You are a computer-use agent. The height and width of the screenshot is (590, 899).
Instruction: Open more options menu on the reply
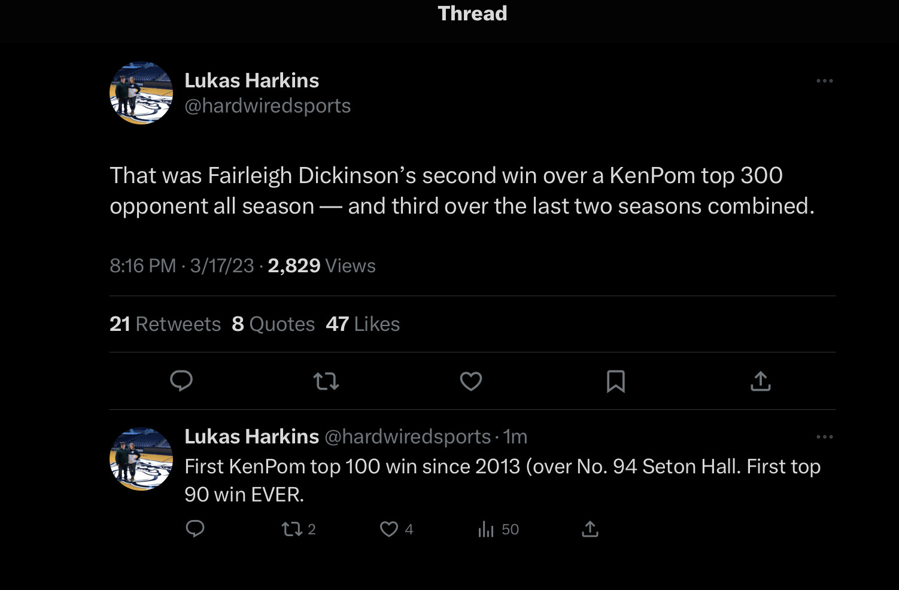coord(825,437)
